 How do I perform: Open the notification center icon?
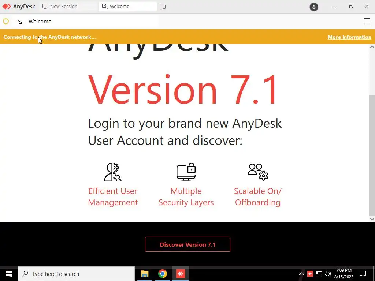pos(363,274)
